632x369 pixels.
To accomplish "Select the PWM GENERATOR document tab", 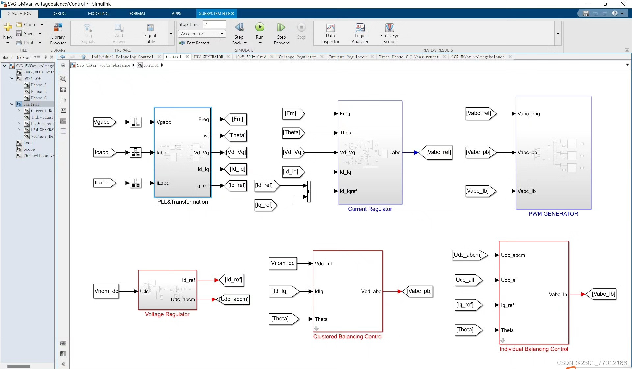I will [208, 57].
